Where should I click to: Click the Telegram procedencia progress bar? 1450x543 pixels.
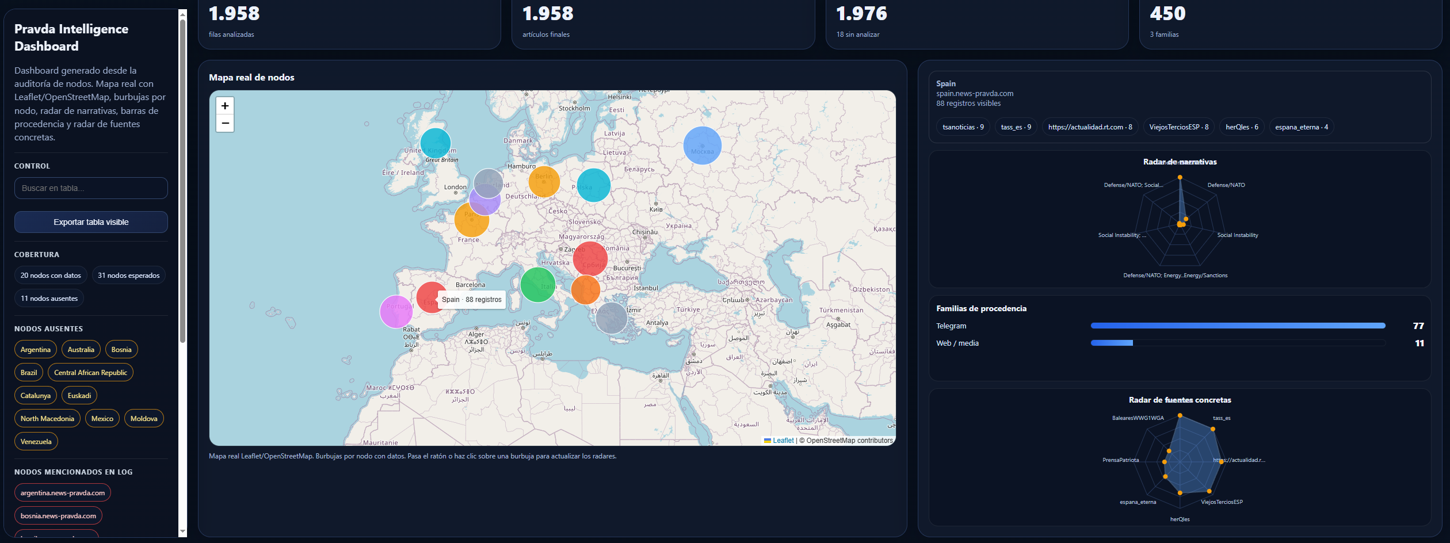click(x=1238, y=326)
